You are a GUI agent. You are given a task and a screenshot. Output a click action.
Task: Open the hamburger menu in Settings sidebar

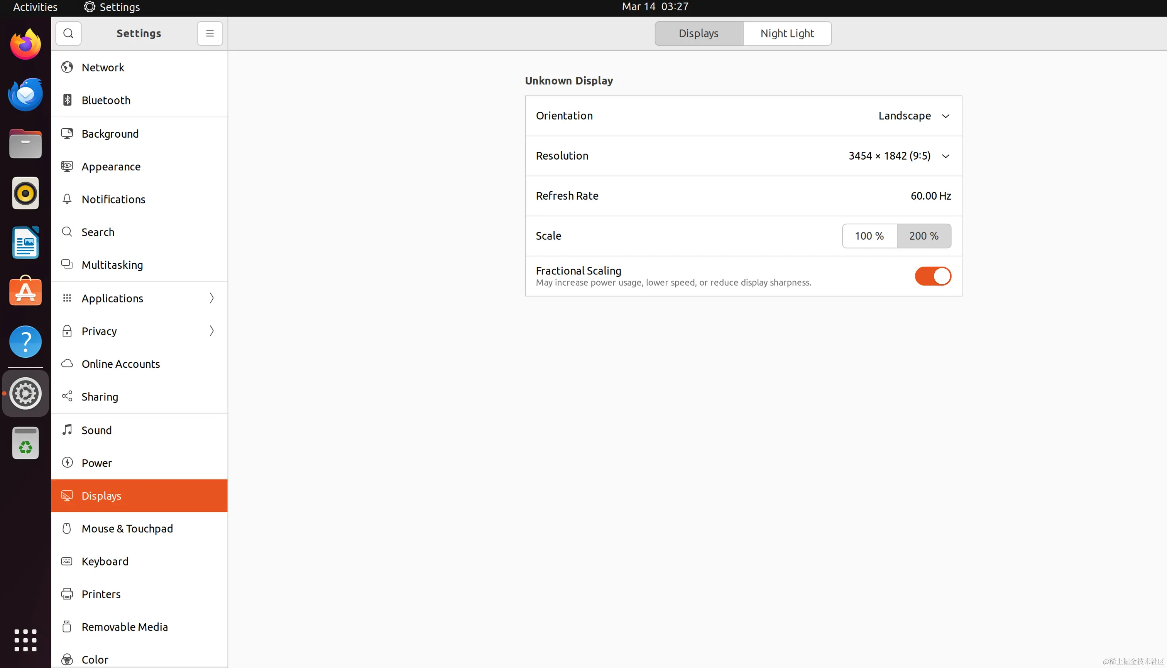click(210, 33)
